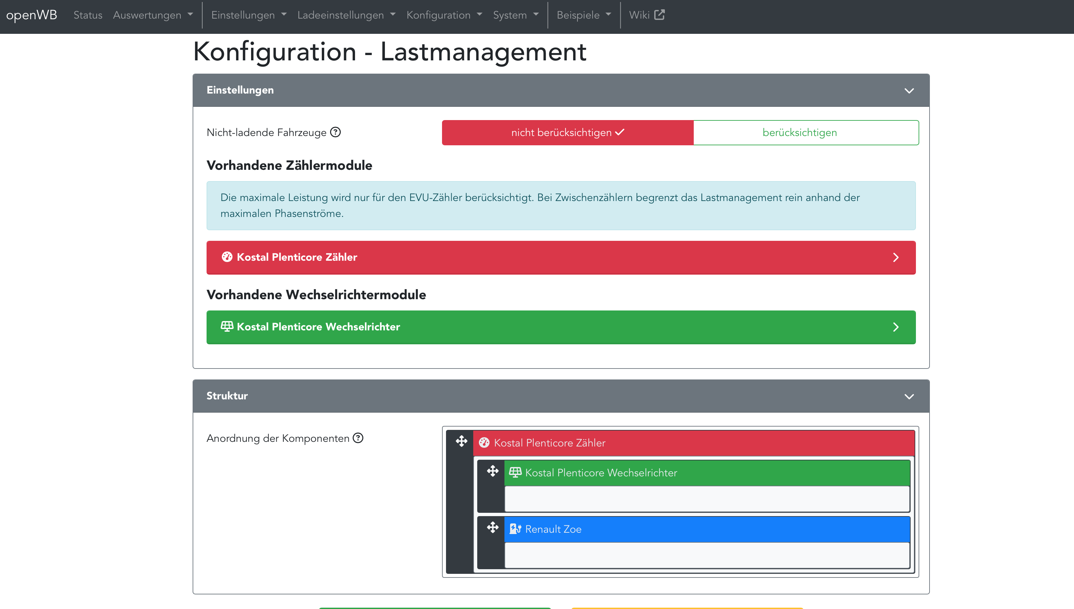Select 'nicht berücksichtigen' option

(567, 133)
